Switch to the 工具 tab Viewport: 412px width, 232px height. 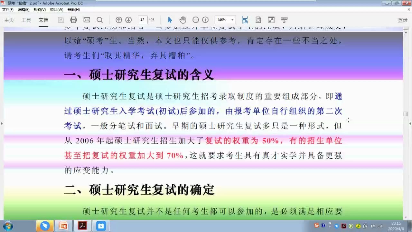point(26,20)
